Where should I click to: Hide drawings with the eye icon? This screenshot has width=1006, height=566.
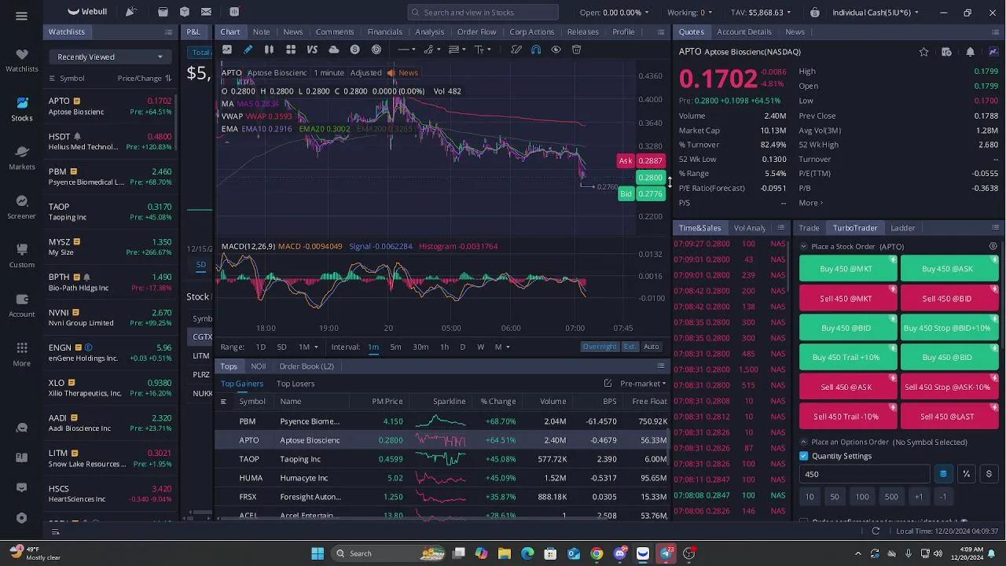pyautogui.click(x=556, y=50)
